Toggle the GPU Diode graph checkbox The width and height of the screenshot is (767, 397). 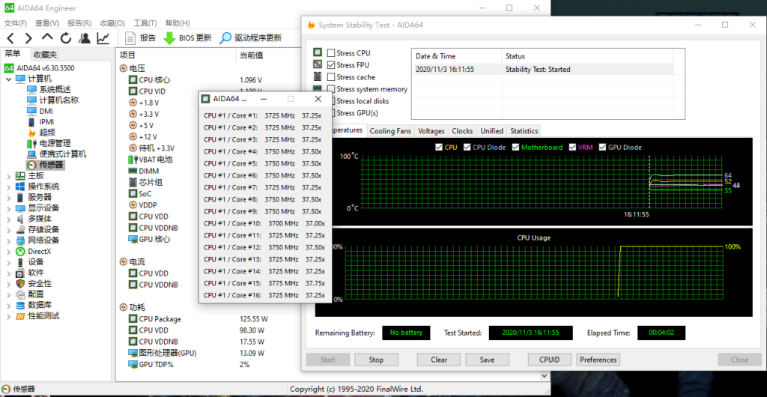point(602,147)
